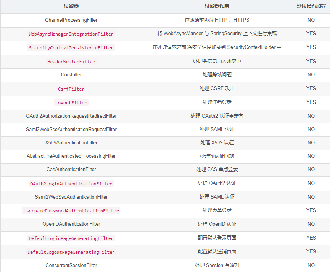
Task: Select DefaultLogoutPageGeneratingFilter code label
Action: pos(71,252)
